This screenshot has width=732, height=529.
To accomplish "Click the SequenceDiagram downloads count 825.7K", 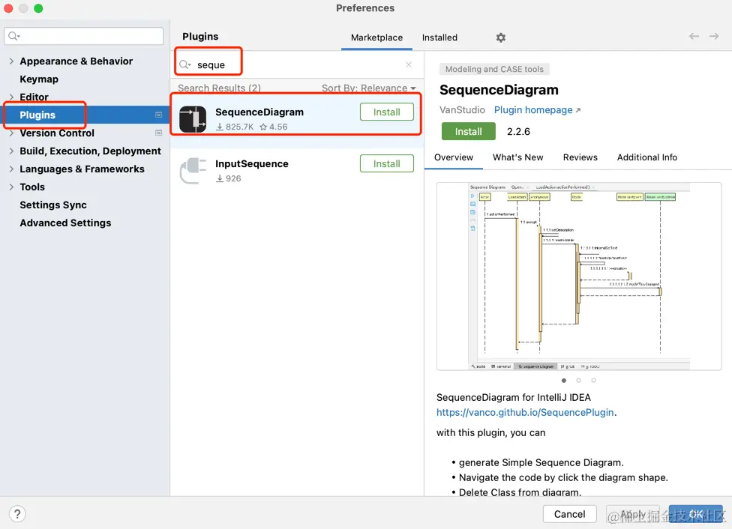I will pos(235,127).
